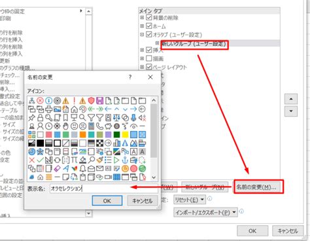Screen dimensions: 310x241
Task: Choose the red shield icon
Action: click(91, 101)
